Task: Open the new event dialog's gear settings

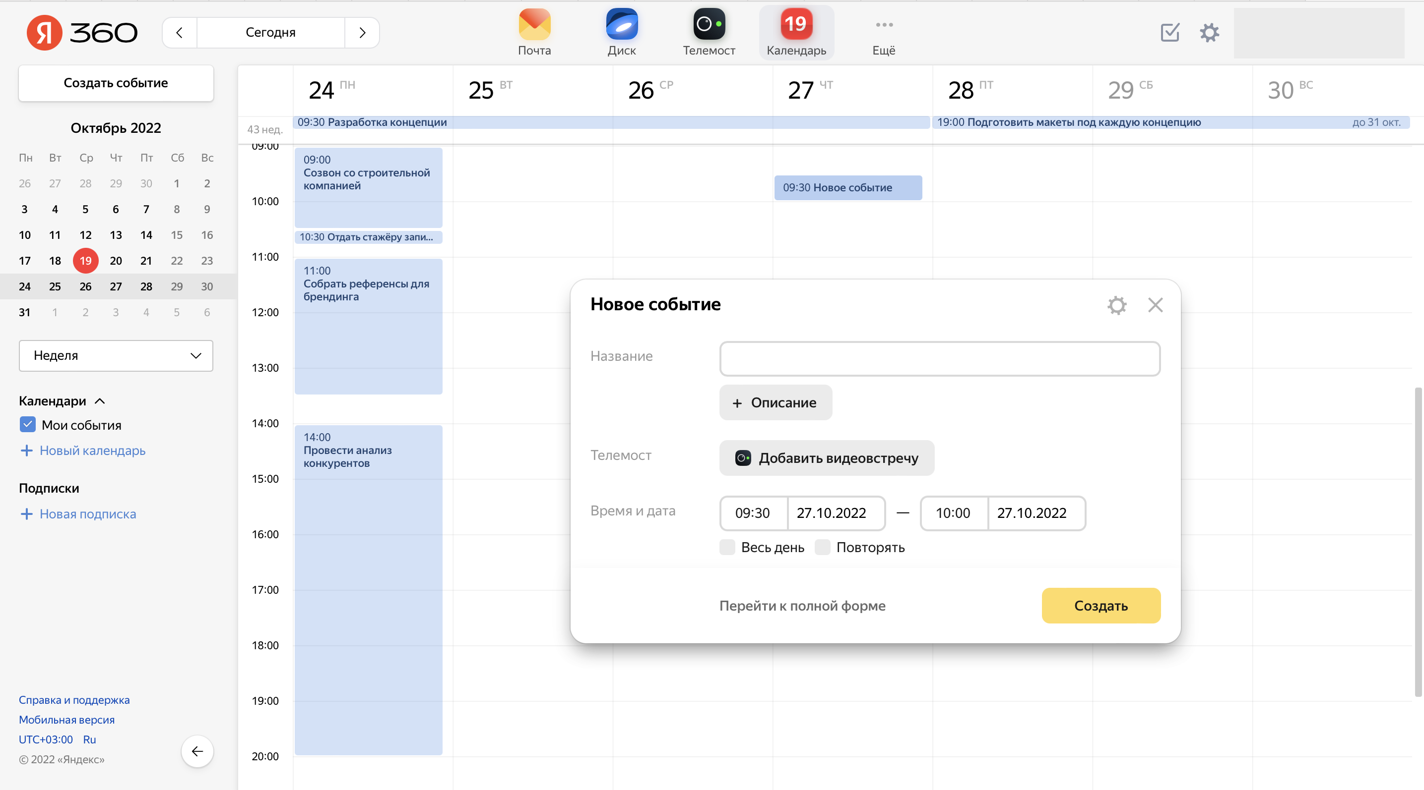Action: coord(1117,305)
